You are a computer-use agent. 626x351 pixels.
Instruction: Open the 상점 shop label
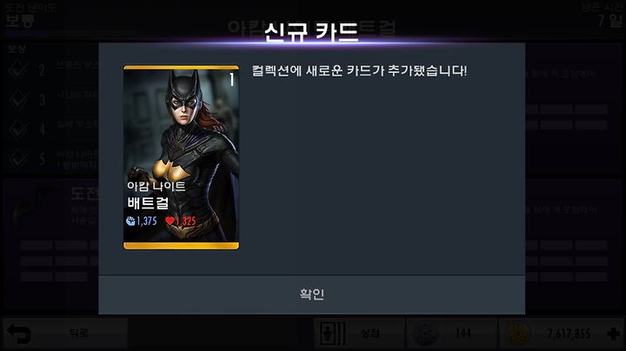(x=370, y=334)
